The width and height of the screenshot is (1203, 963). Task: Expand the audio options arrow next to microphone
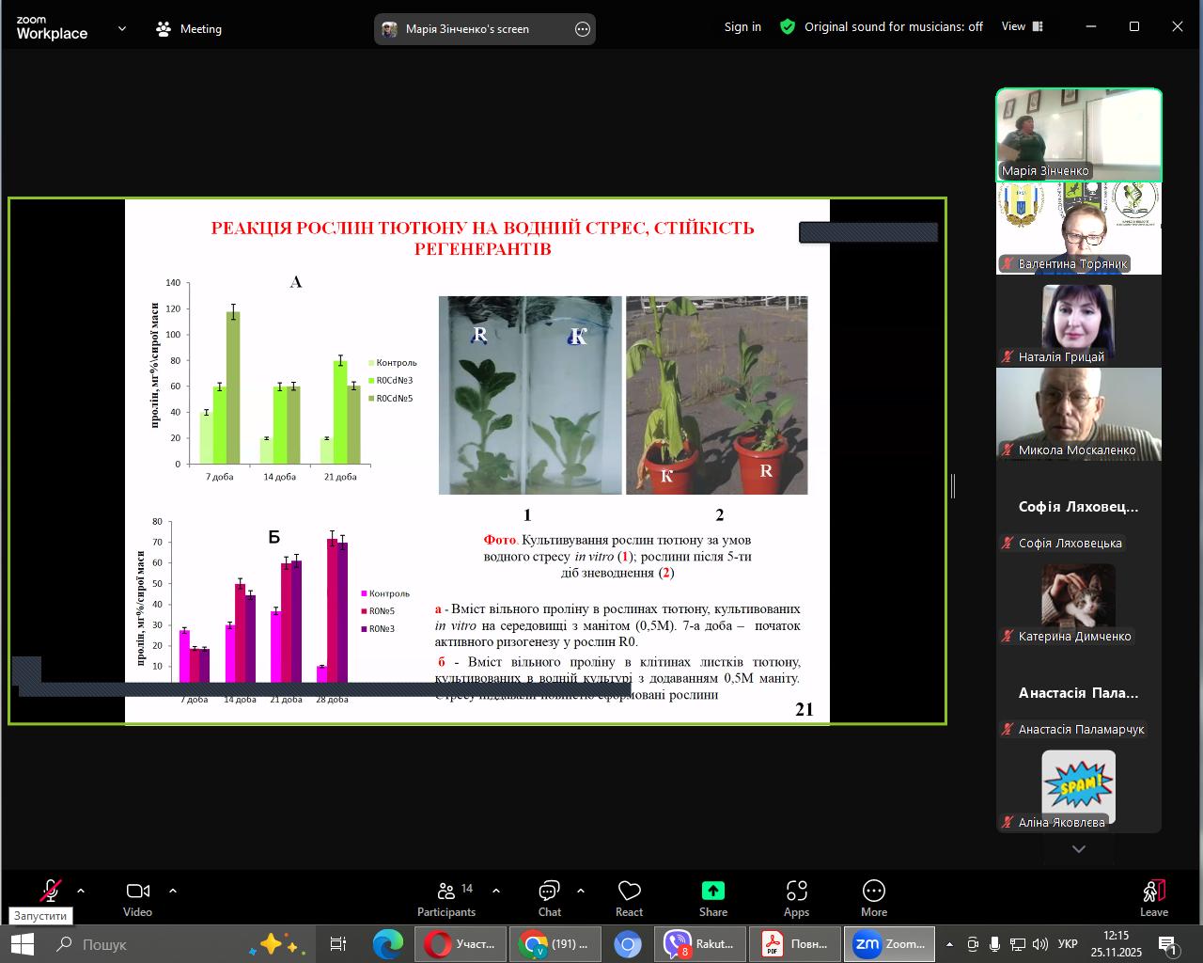coord(81,891)
